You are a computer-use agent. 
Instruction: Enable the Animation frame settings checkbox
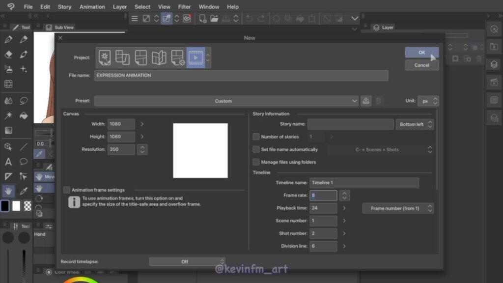[x=67, y=190]
